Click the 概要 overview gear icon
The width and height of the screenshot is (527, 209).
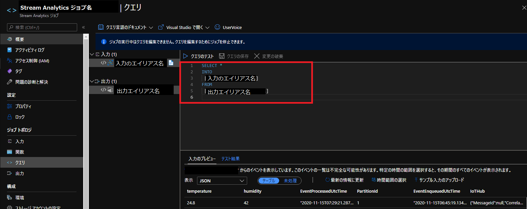point(9,39)
